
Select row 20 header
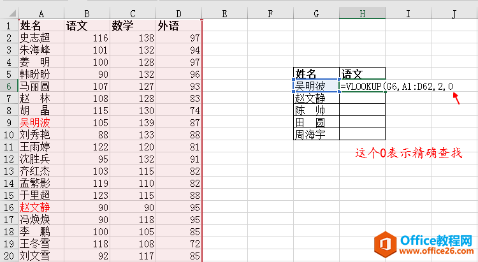tap(9, 256)
